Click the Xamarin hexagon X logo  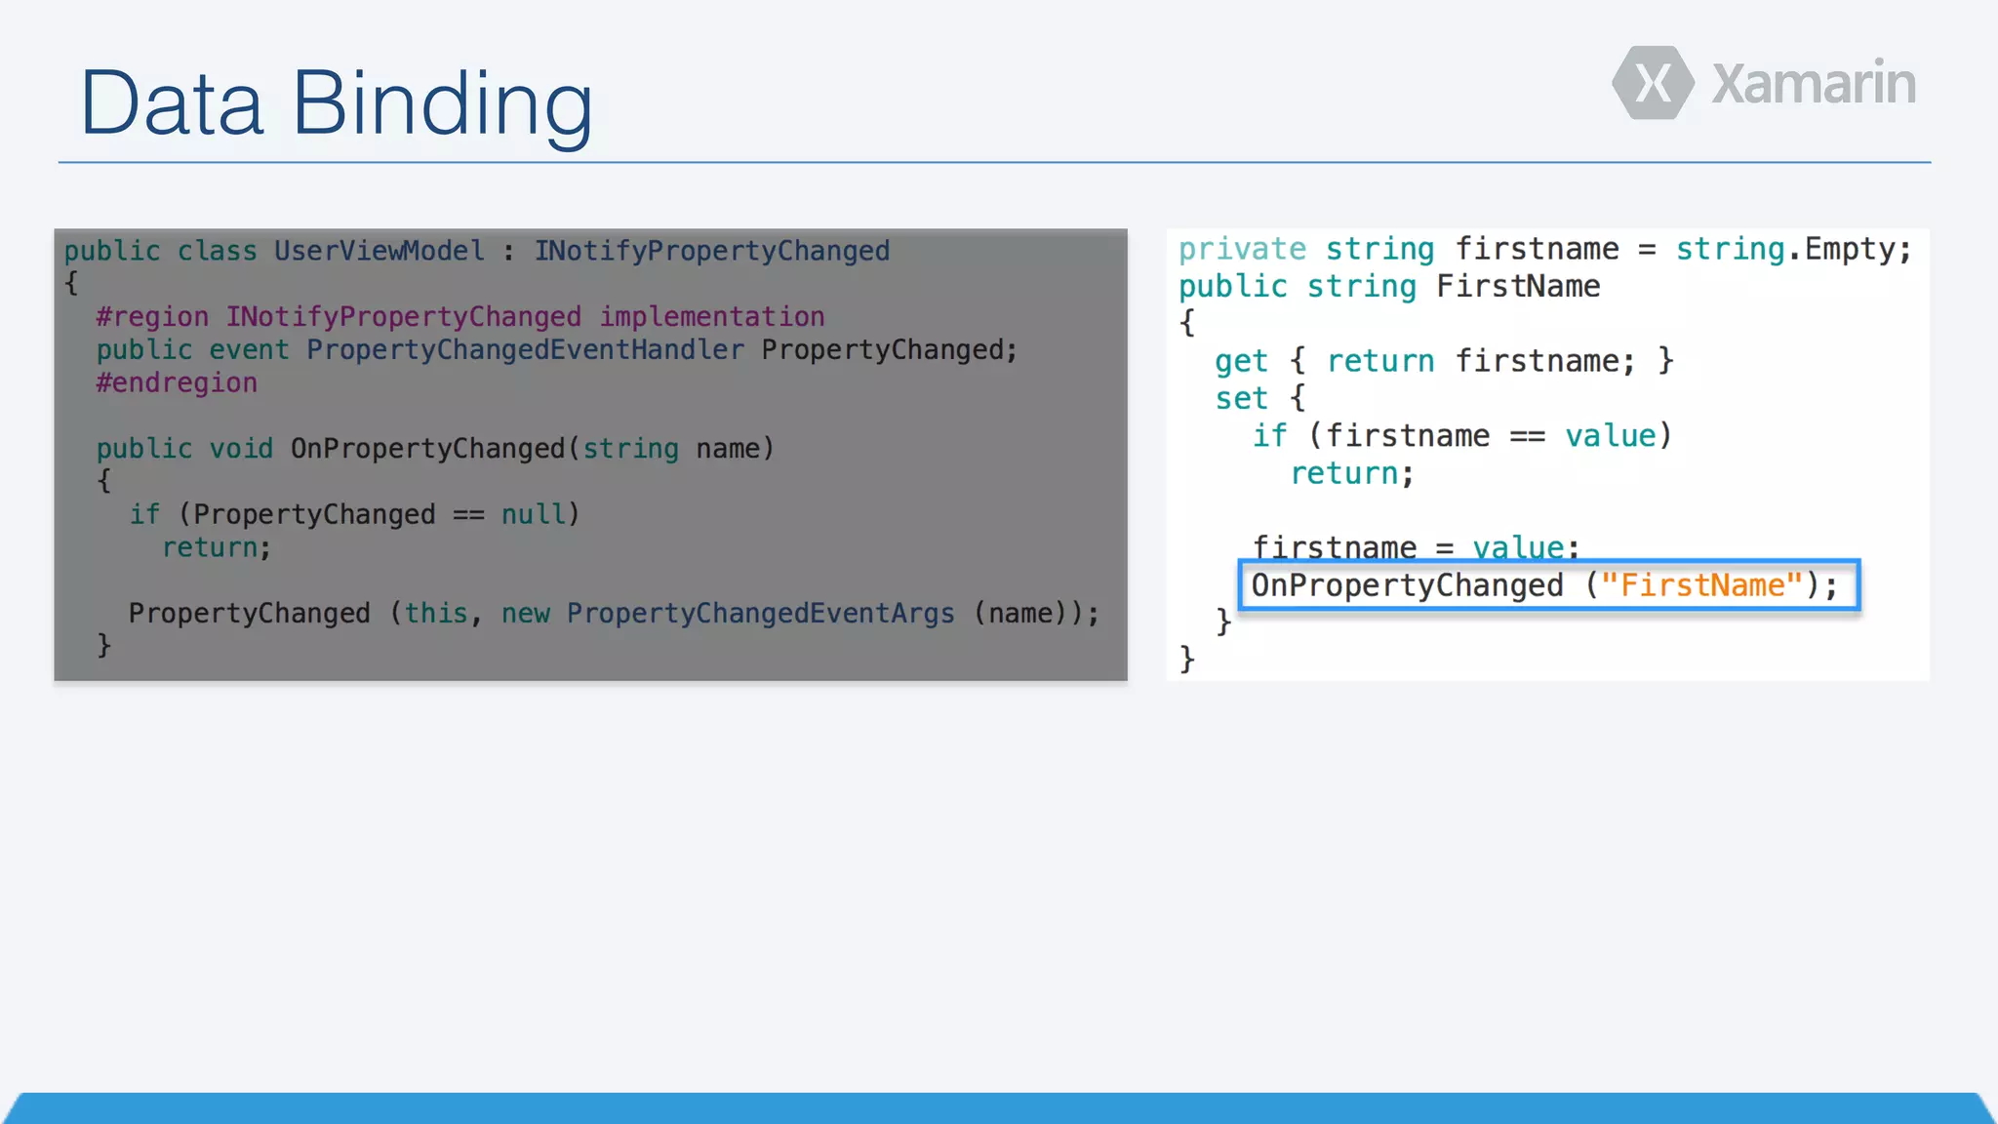(x=1653, y=83)
